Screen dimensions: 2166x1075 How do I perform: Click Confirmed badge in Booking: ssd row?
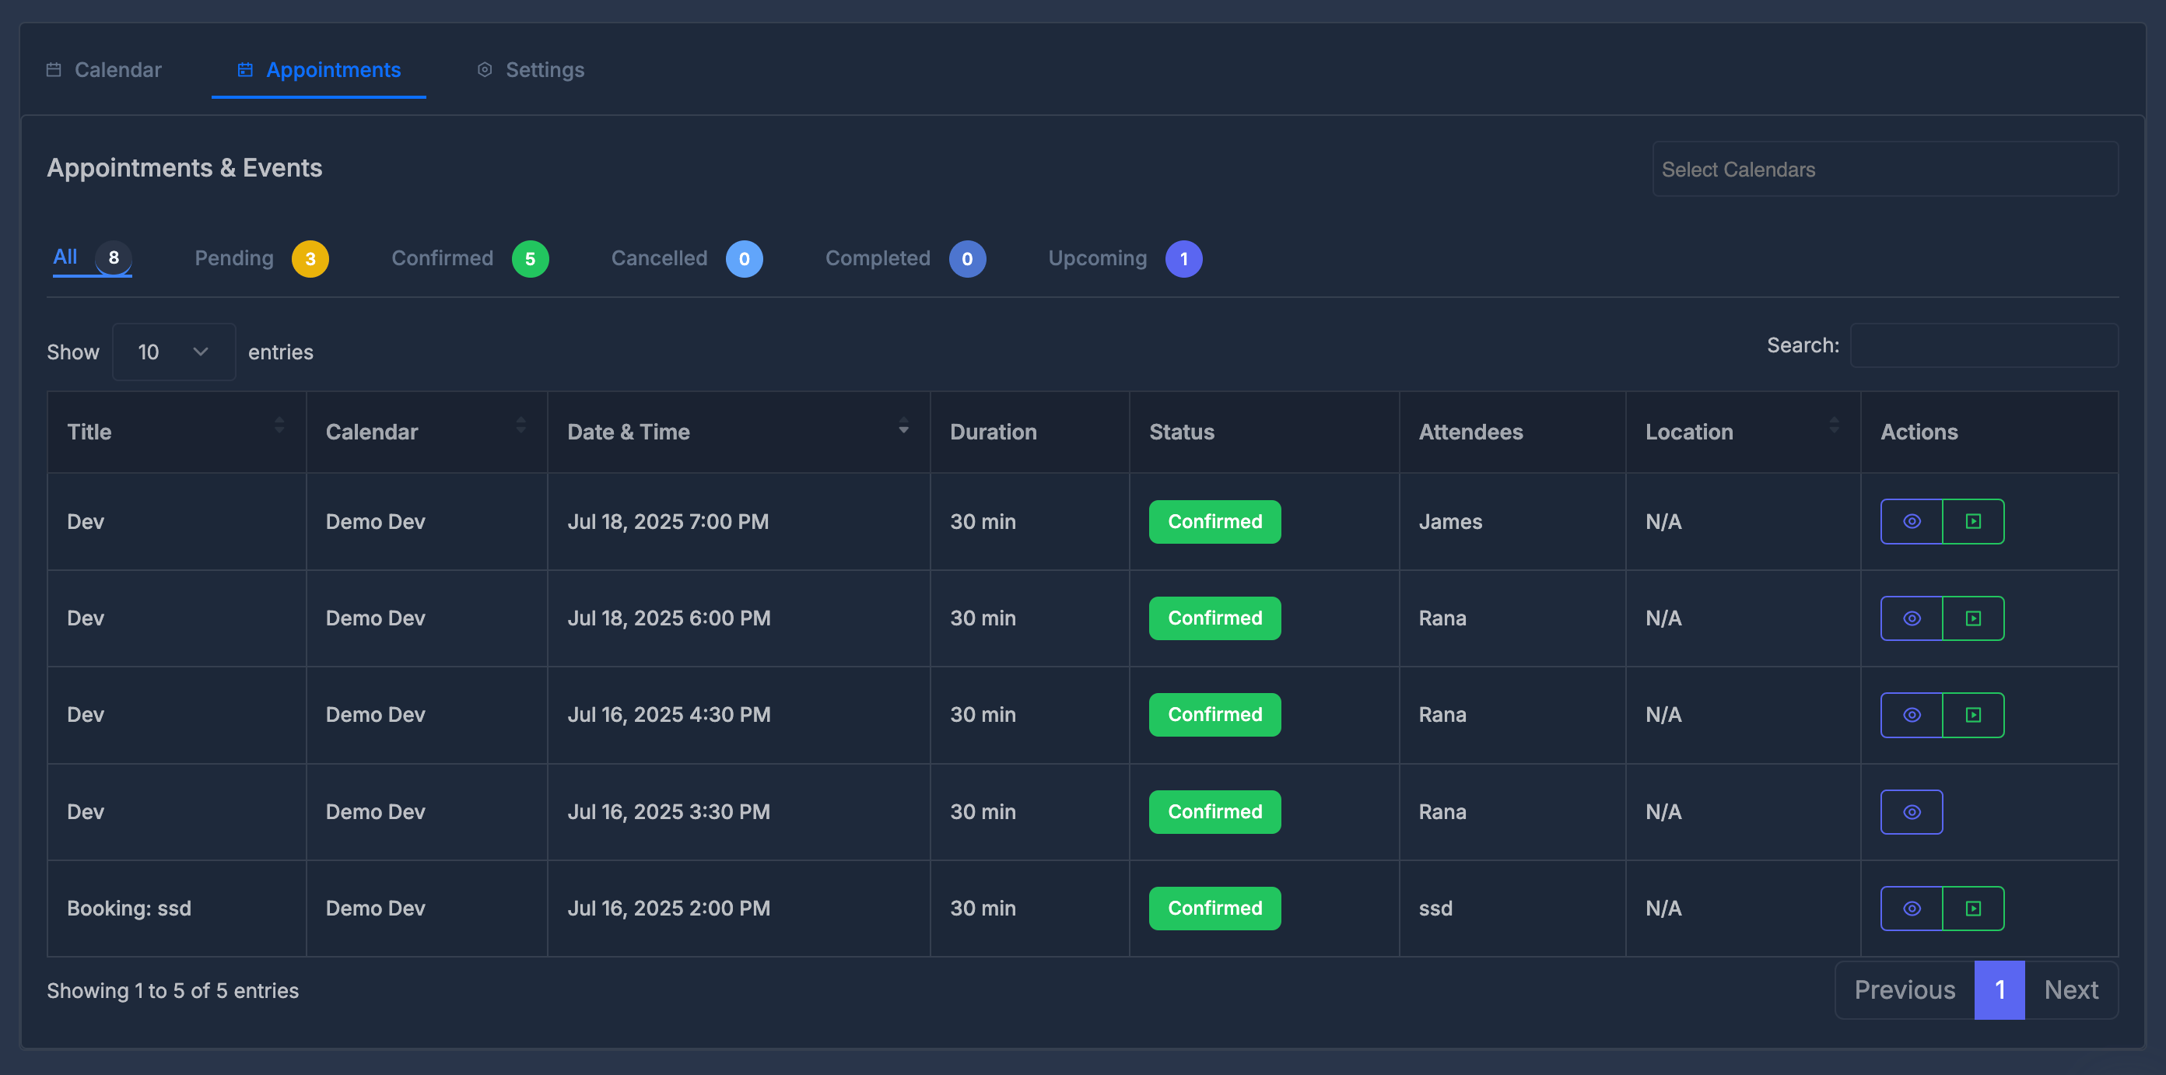point(1215,909)
